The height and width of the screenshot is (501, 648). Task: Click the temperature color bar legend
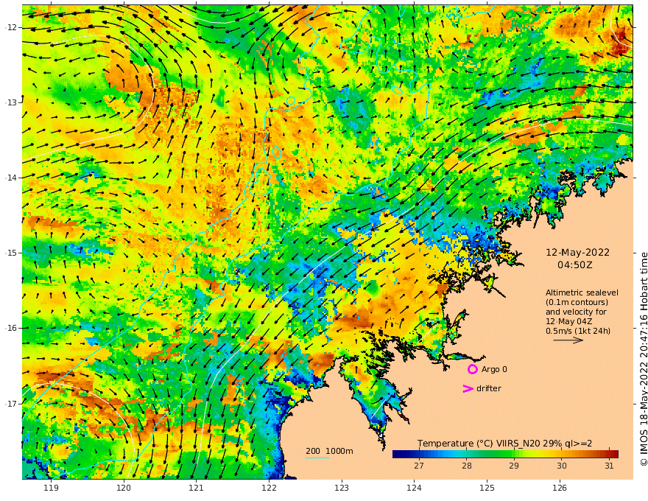pyautogui.click(x=505, y=454)
